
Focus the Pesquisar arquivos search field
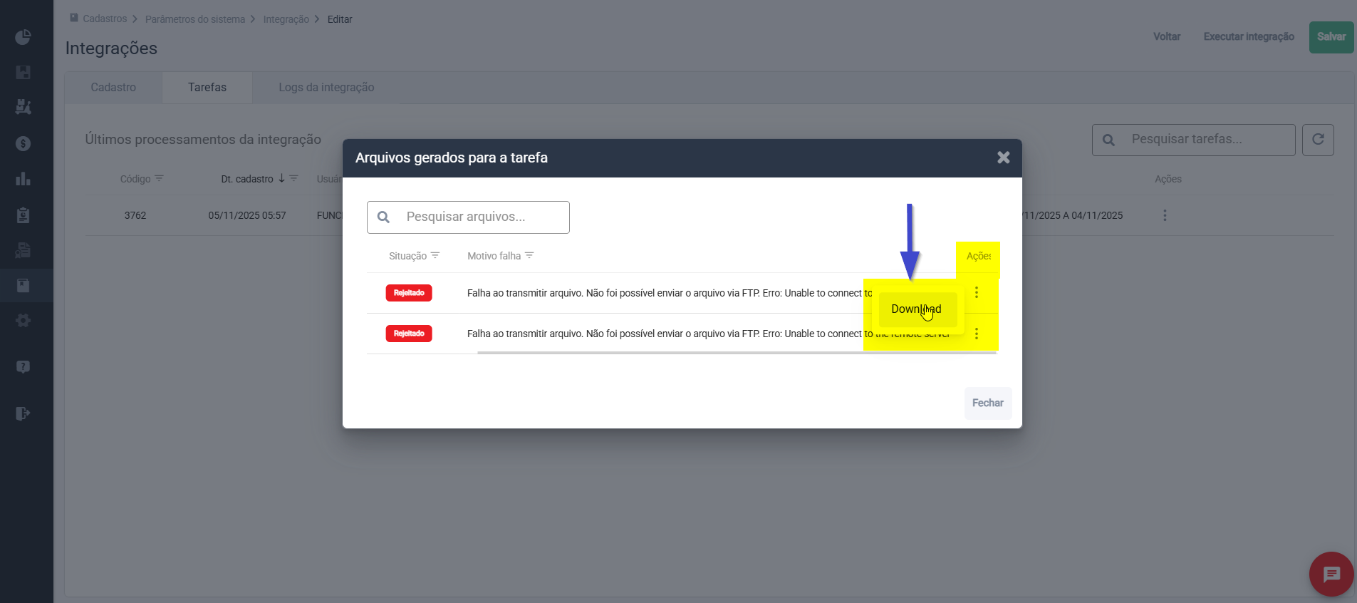coord(468,217)
